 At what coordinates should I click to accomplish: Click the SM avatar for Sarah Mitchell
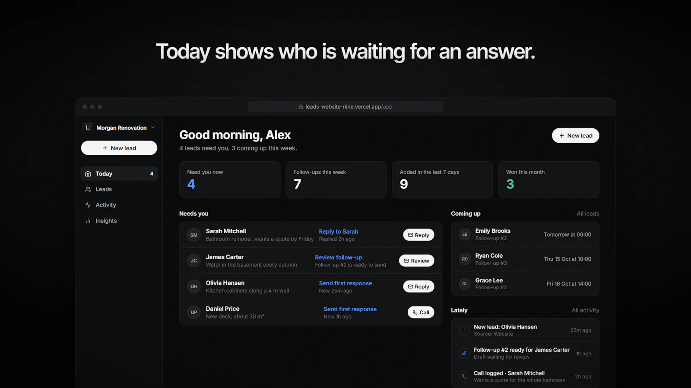(194, 235)
